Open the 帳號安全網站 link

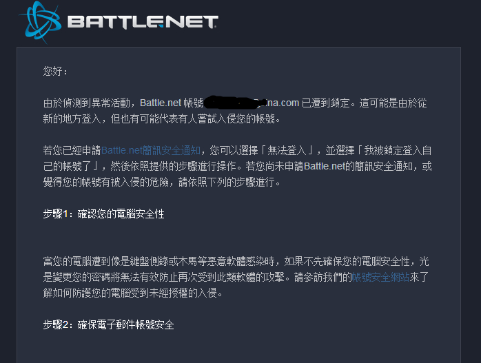click(380, 276)
